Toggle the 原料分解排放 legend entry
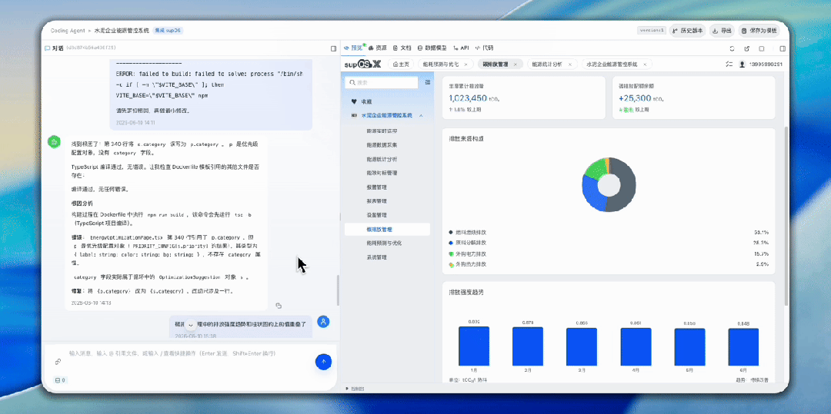The height and width of the screenshot is (414, 831). (x=468, y=243)
